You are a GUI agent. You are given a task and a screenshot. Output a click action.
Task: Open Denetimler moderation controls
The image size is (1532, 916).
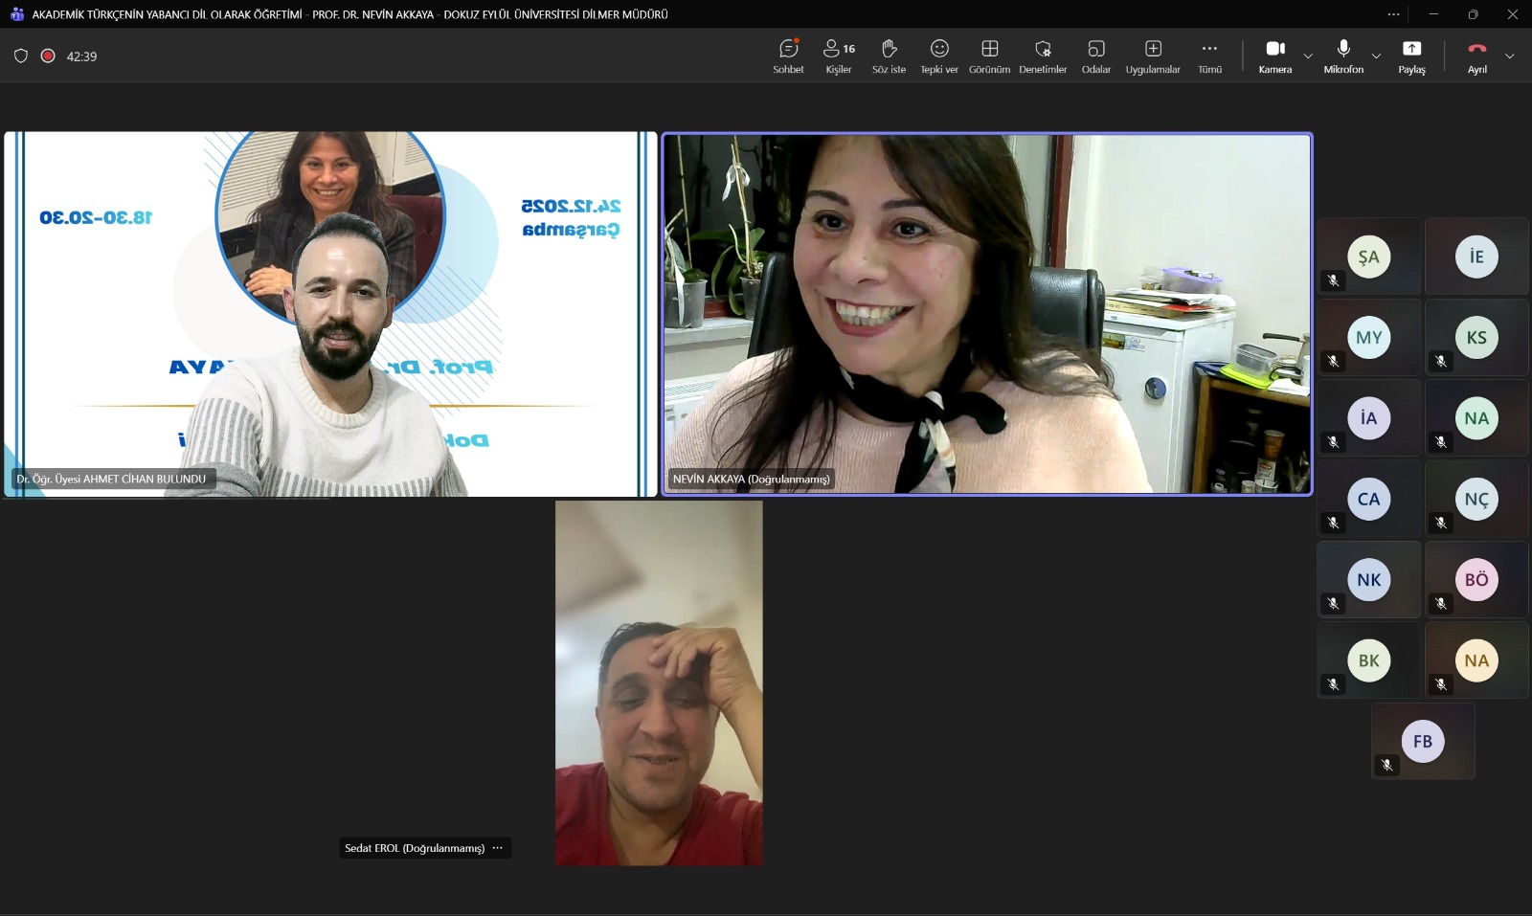(x=1043, y=56)
